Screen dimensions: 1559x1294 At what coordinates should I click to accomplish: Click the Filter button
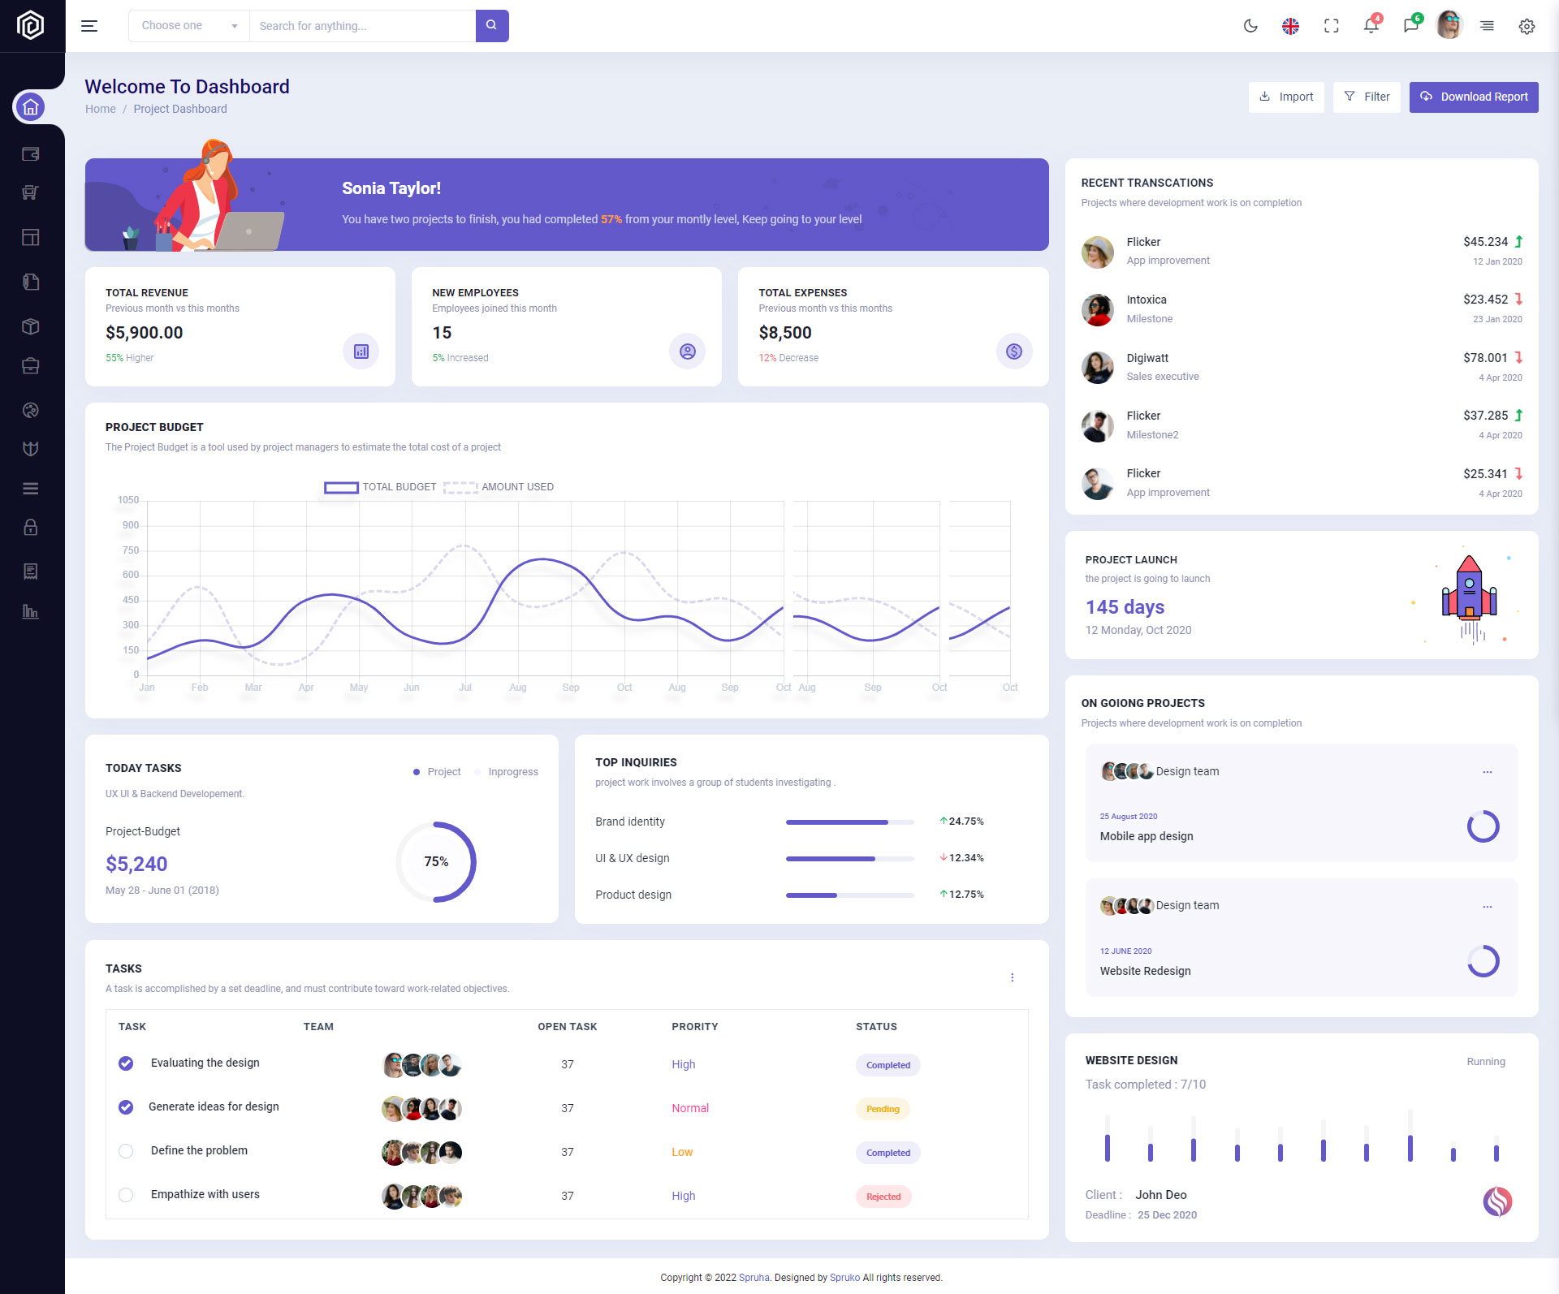(x=1366, y=97)
